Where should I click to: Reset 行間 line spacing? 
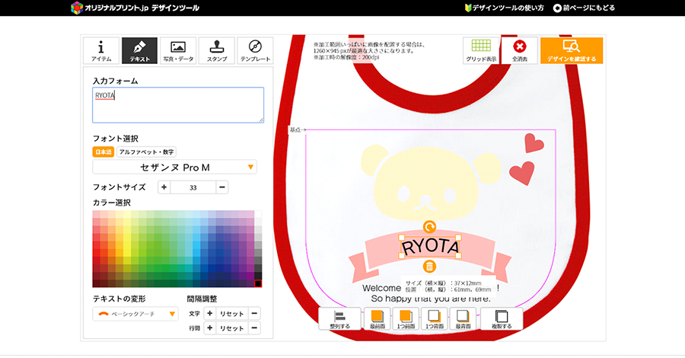(232, 328)
